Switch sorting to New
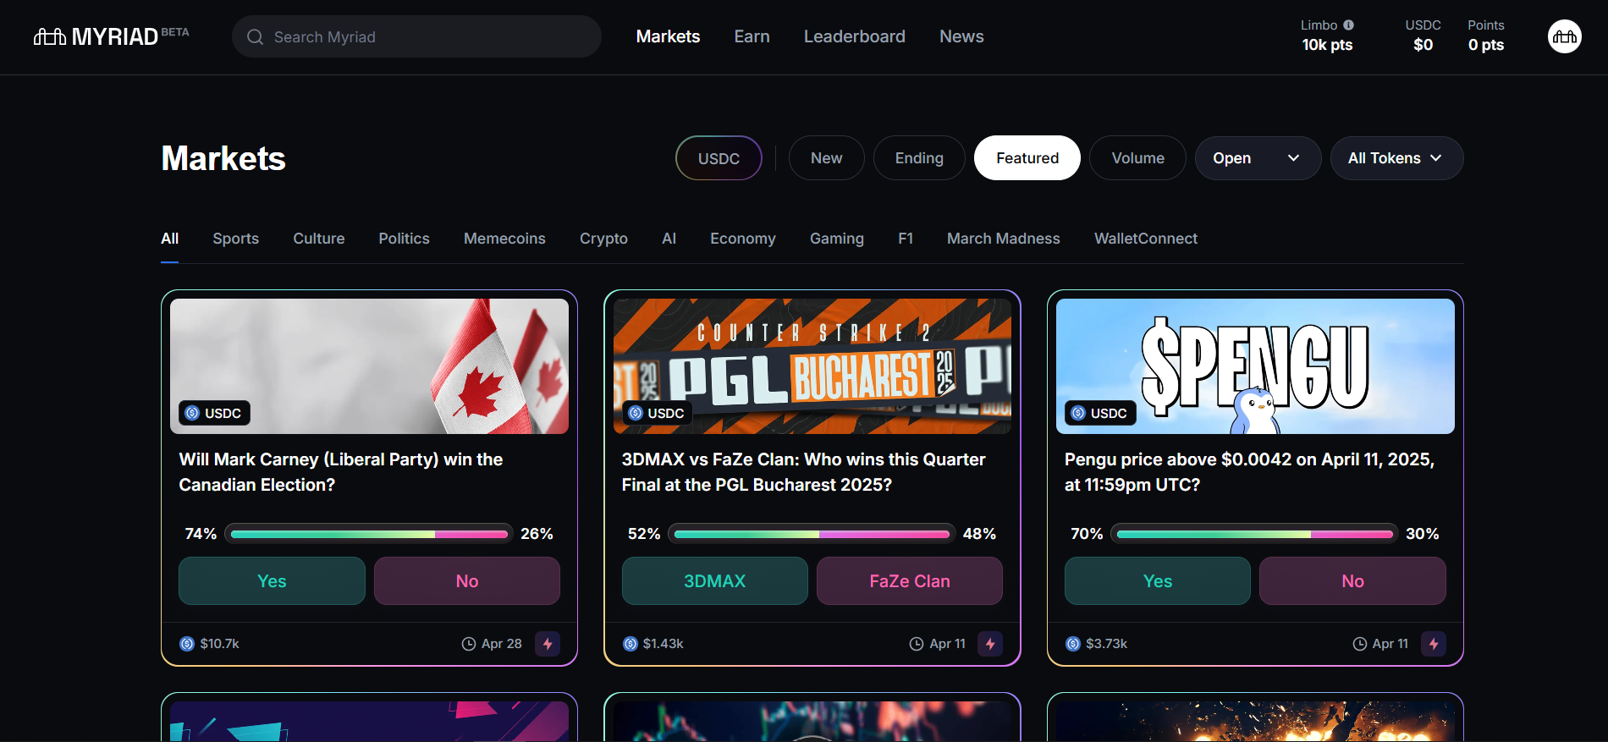The width and height of the screenshot is (1608, 742). (826, 158)
